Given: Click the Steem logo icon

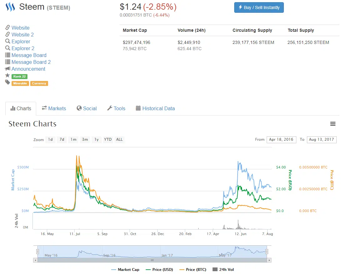Looking at the screenshot, I should (x=10, y=7).
